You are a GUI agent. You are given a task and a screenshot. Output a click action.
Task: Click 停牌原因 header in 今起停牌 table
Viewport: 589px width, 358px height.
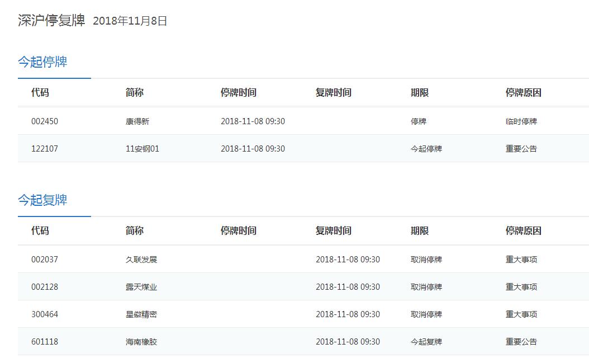[x=524, y=93]
